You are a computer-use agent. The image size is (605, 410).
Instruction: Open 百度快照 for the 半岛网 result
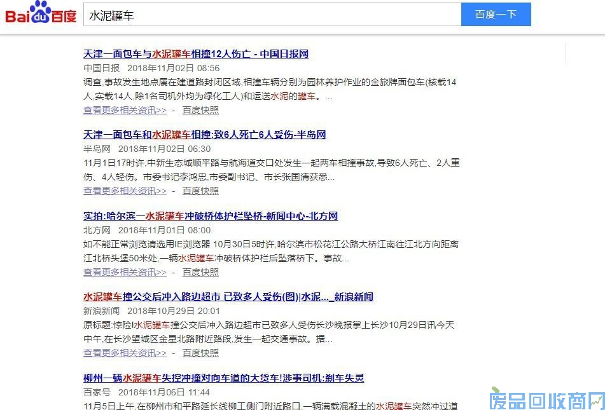coord(200,191)
